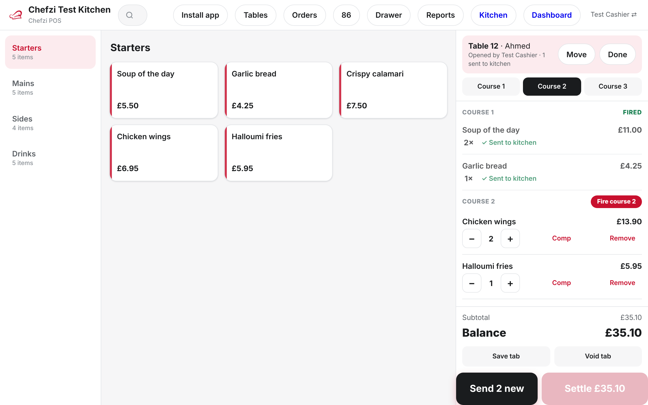Open the Orders page
This screenshot has width=648, height=405.
(x=305, y=15)
